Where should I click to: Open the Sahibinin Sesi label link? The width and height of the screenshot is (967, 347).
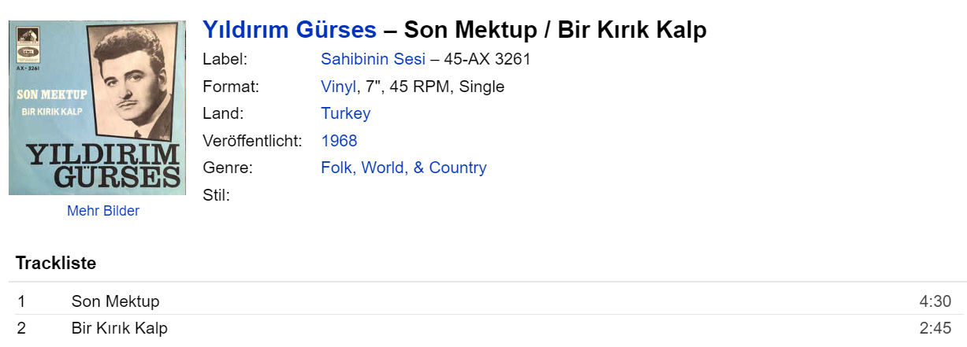click(x=373, y=59)
